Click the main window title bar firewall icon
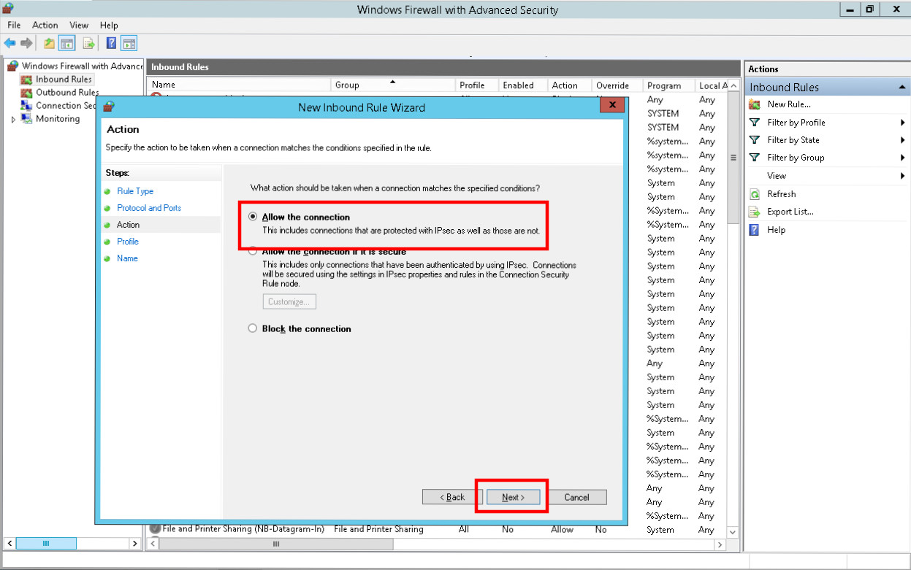 click(9, 9)
